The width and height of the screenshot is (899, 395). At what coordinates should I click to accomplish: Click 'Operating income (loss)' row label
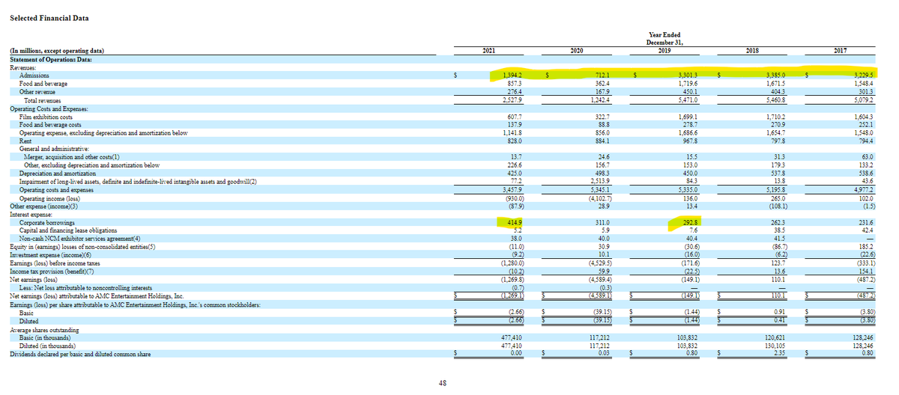point(49,197)
